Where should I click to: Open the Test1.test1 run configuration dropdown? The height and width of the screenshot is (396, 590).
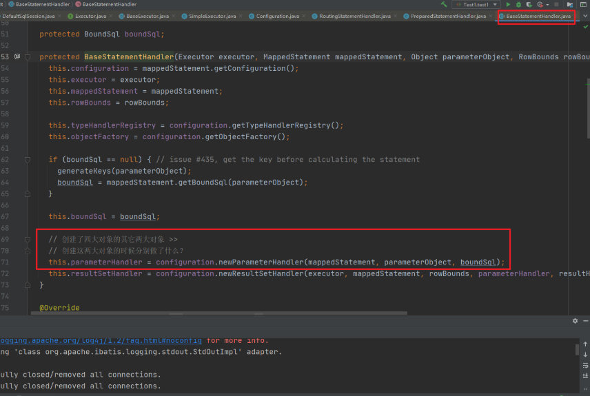476,5
